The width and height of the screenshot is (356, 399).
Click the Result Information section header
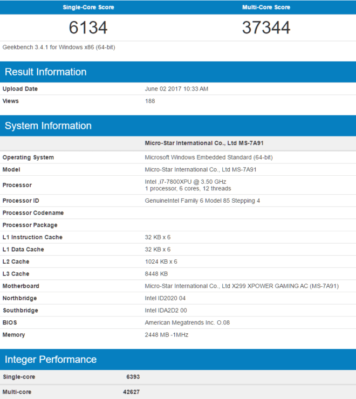45,72
